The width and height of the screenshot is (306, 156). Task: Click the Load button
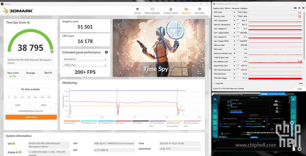click(17, 105)
